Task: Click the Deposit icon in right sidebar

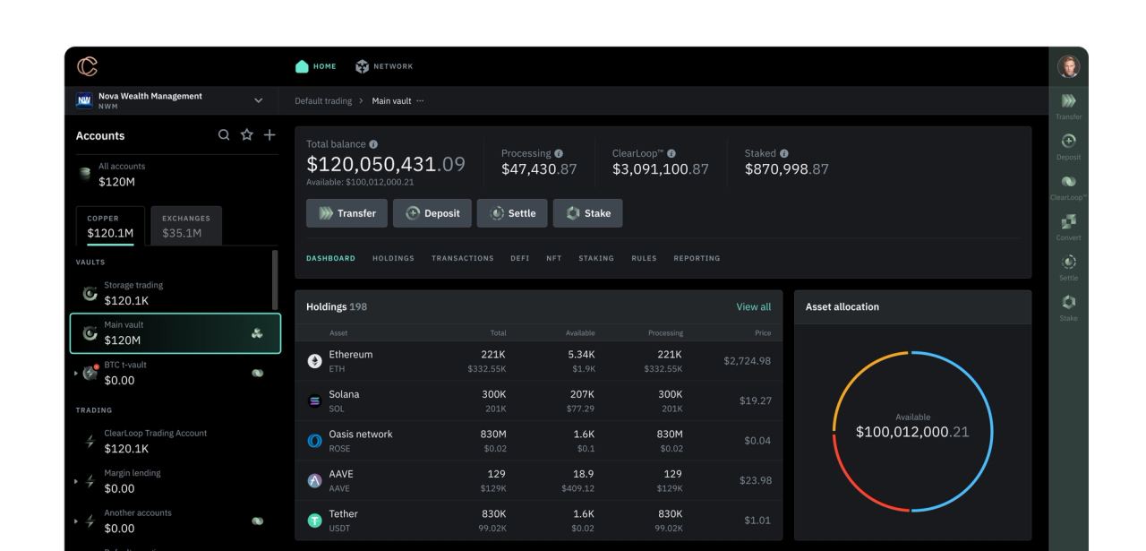Action: tap(1068, 142)
